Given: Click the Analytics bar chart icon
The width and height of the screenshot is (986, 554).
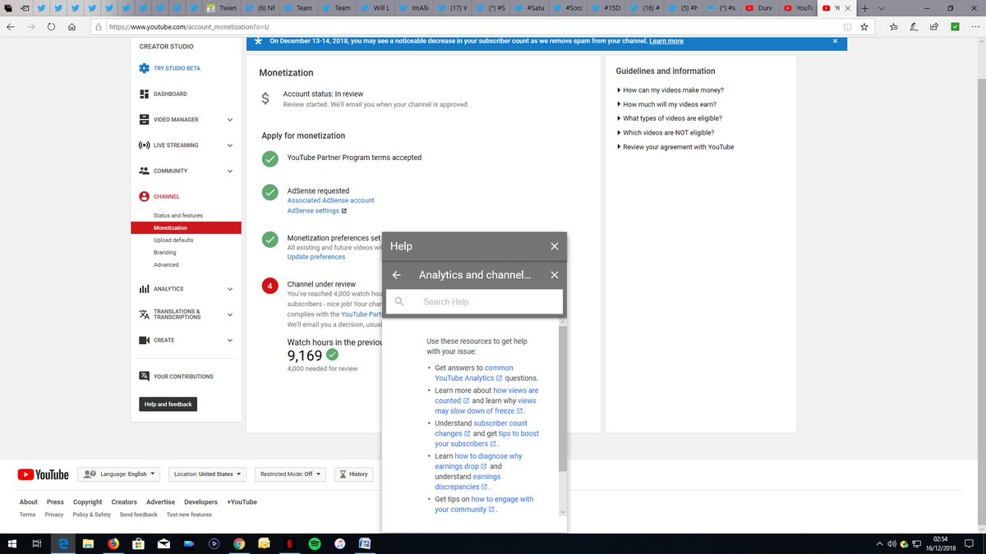Looking at the screenshot, I should (x=144, y=289).
